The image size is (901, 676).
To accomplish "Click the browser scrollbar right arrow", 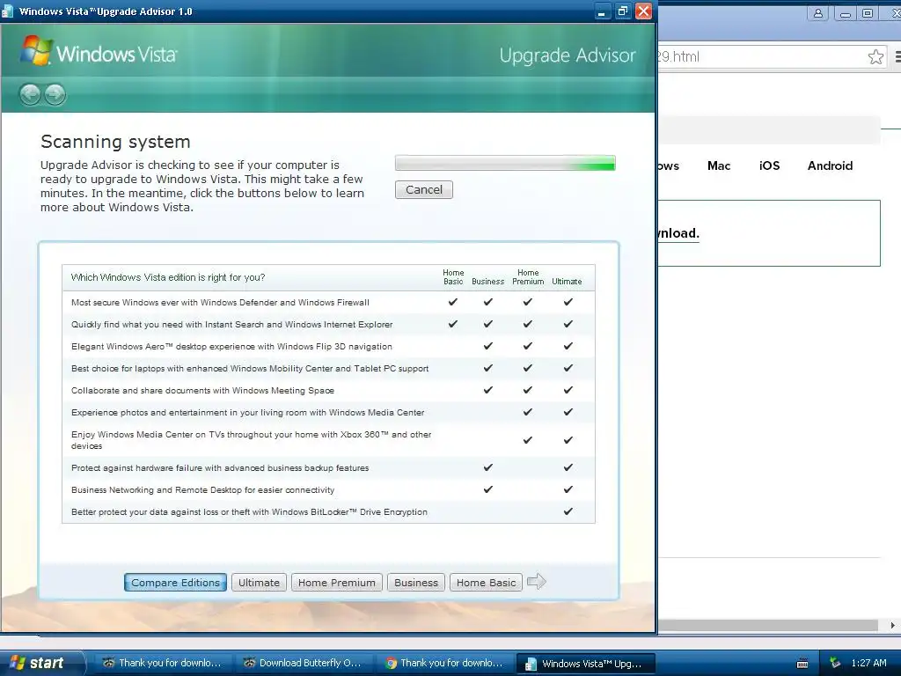I will [892, 625].
